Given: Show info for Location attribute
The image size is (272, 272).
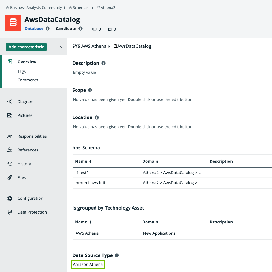Looking at the screenshot, I should click(x=97, y=117).
